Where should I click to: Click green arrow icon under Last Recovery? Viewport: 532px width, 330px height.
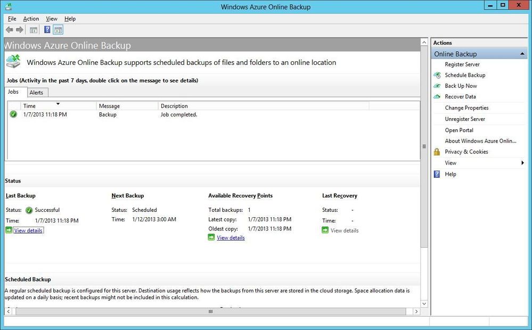[325, 230]
